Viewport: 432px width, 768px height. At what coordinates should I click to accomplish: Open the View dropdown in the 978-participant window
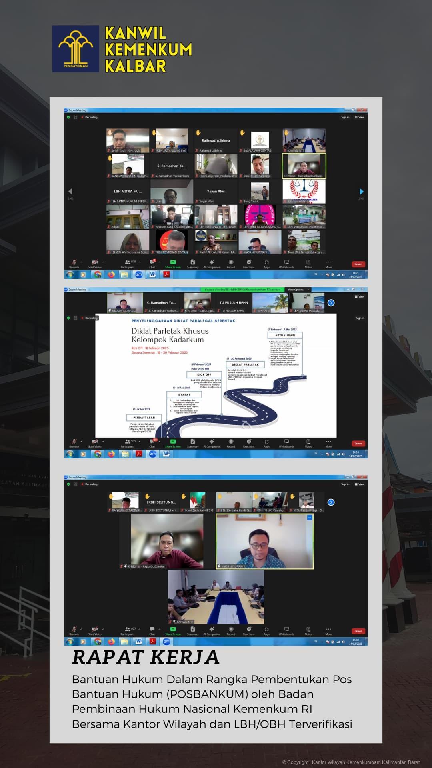coord(360,117)
